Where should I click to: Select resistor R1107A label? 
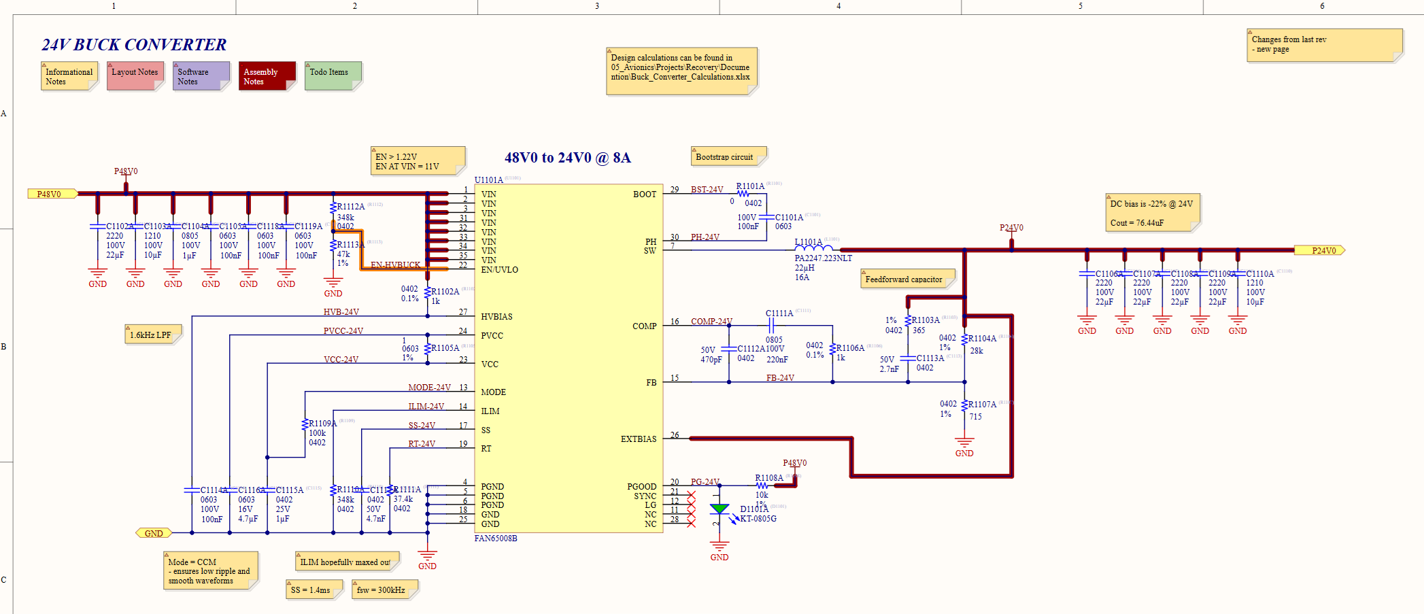[982, 405]
